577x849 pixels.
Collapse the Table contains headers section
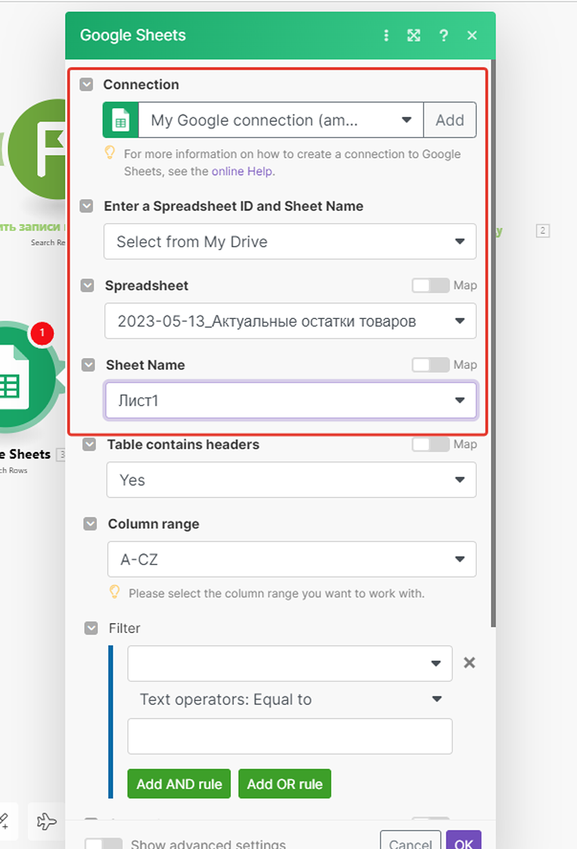(89, 445)
